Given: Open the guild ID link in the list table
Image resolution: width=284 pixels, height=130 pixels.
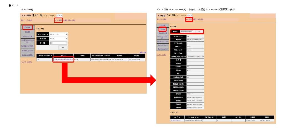Looking at the screenshot, I should (x=63, y=59).
